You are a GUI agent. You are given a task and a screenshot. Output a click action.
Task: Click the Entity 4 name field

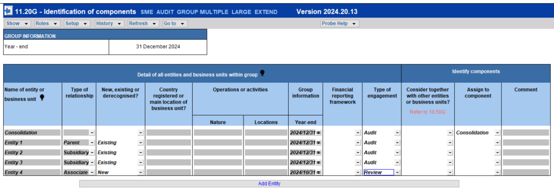(33, 172)
